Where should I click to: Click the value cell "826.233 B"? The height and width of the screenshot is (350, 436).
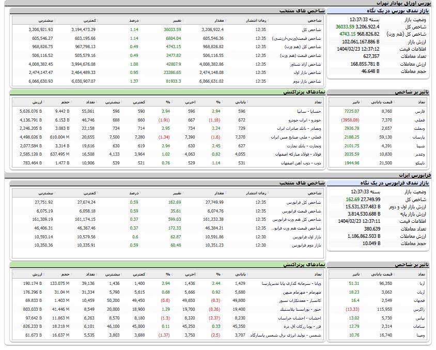pyautogui.click(x=33, y=326)
